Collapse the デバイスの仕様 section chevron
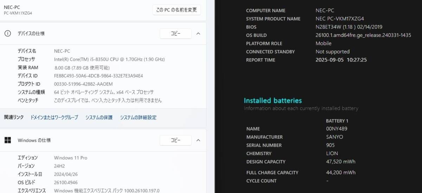 point(198,34)
